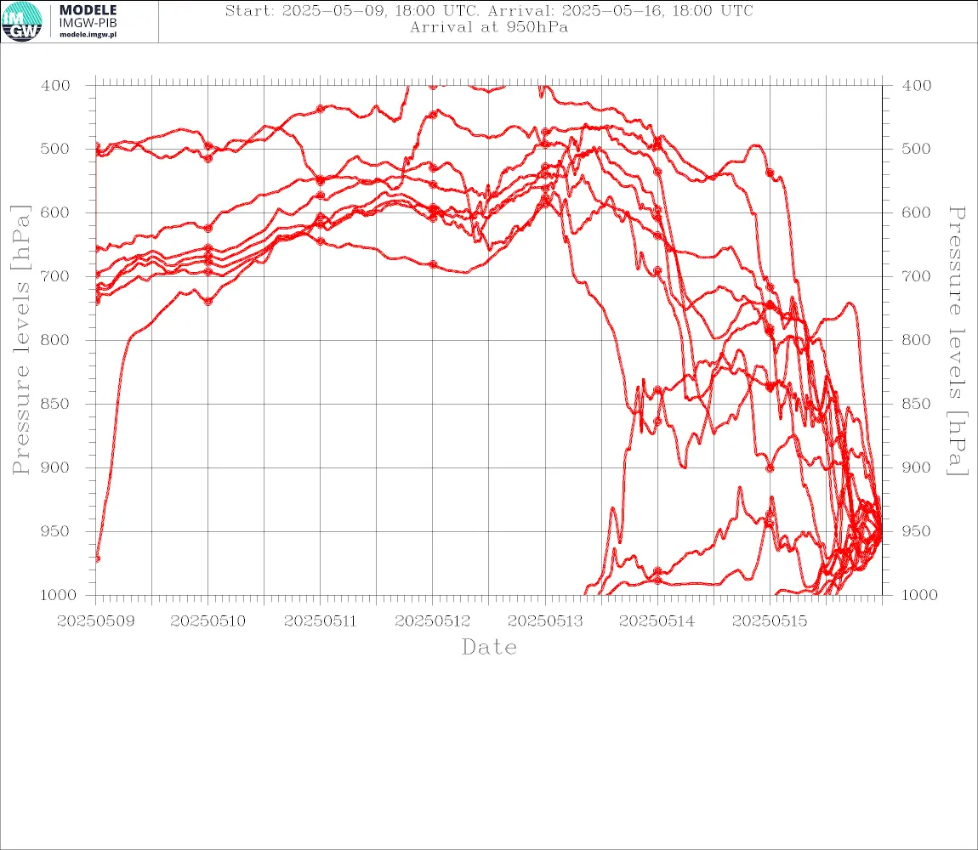Click the right axis 900 tick label
This screenshot has height=850, width=978.
pyautogui.click(x=916, y=467)
